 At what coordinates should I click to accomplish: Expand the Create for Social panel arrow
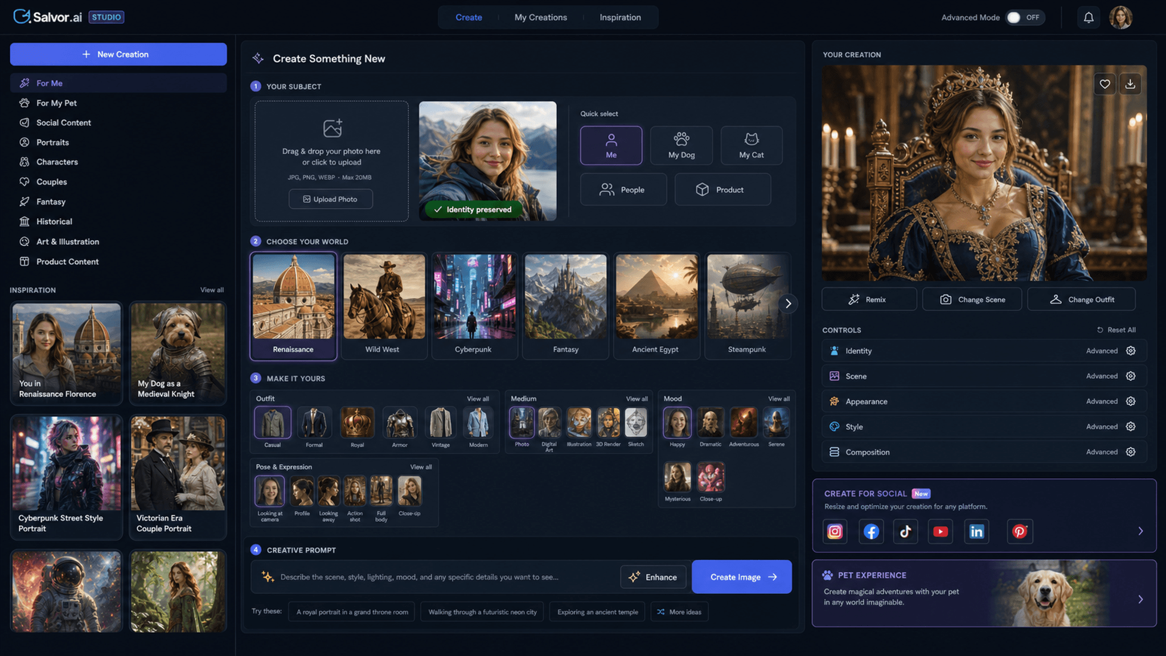point(1140,531)
